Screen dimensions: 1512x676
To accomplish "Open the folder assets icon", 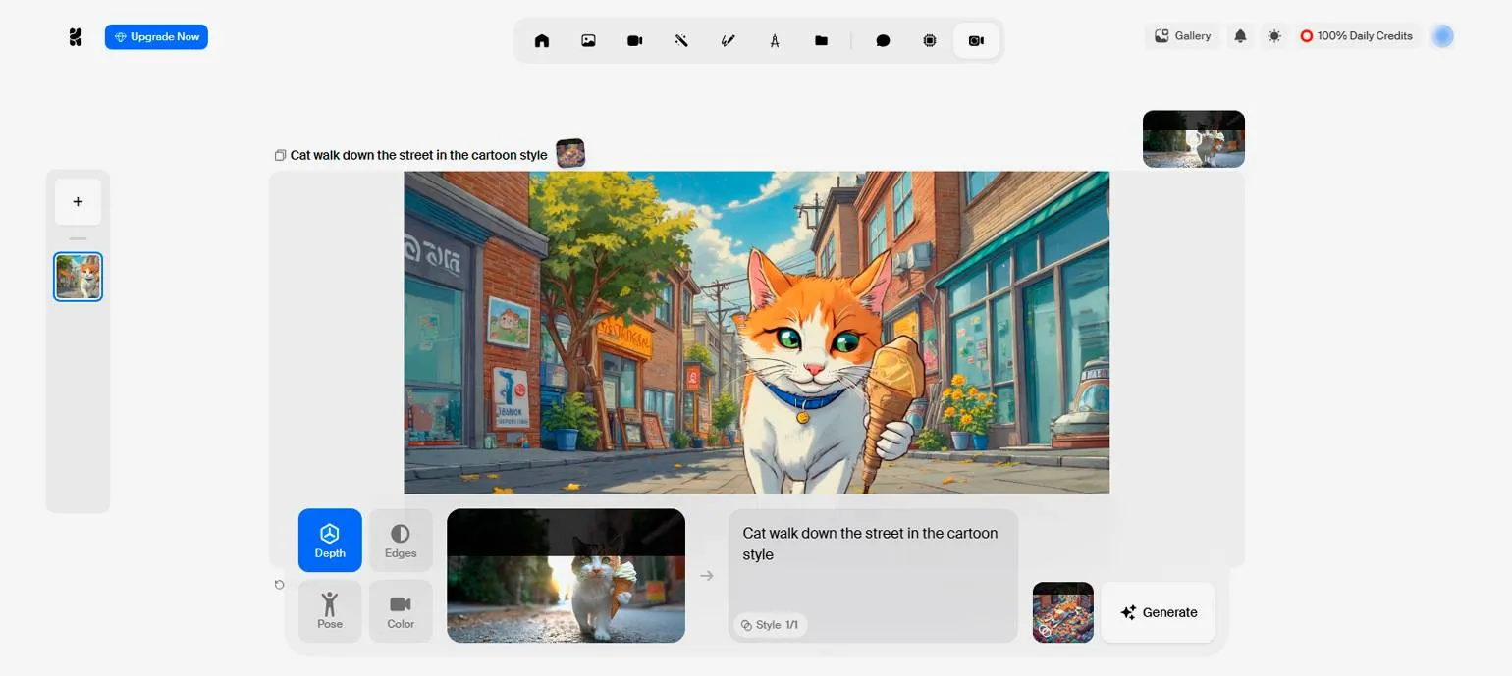I will [821, 40].
